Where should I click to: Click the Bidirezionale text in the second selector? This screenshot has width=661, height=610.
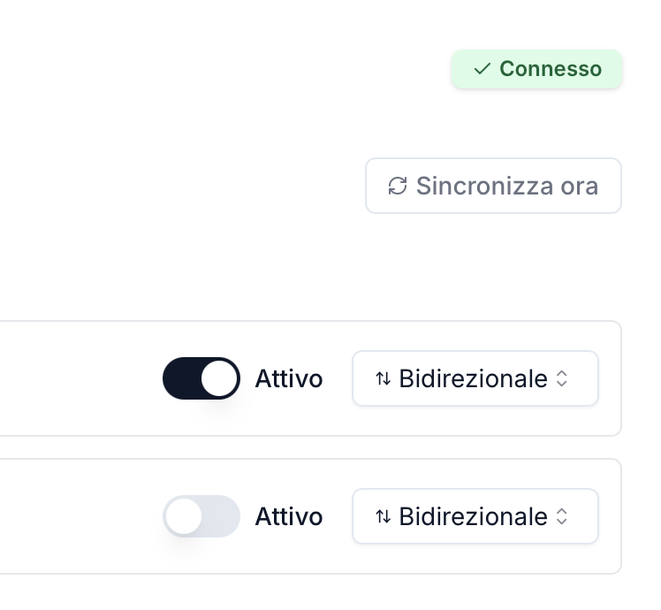tap(473, 516)
